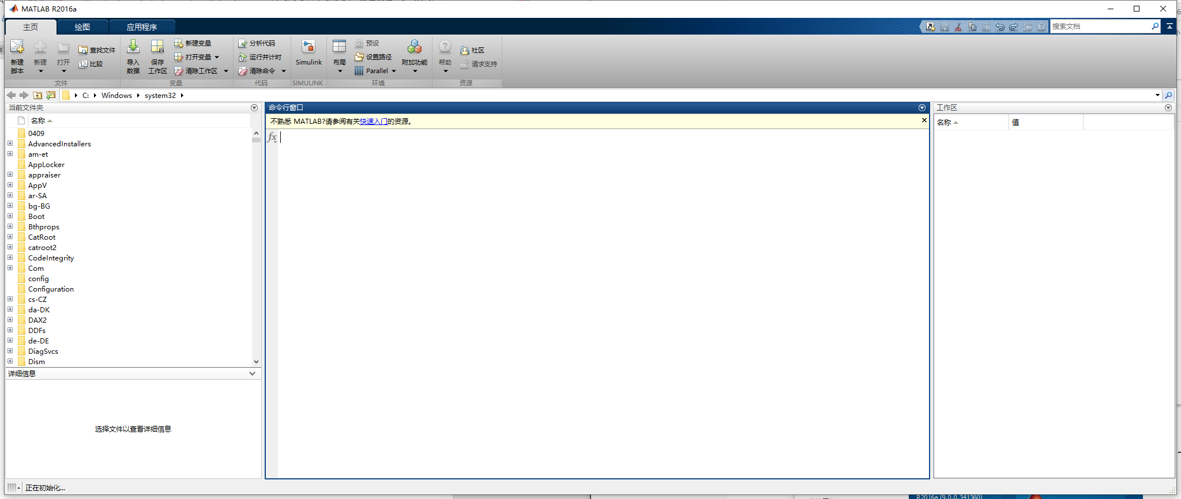Minimize the toolstrip with the collapse arrow
This screenshot has width=1181, height=499.
point(1169,26)
